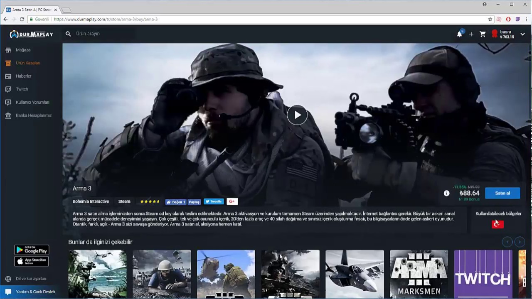
Task: Open a new browser tab
Action: click(66, 10)
